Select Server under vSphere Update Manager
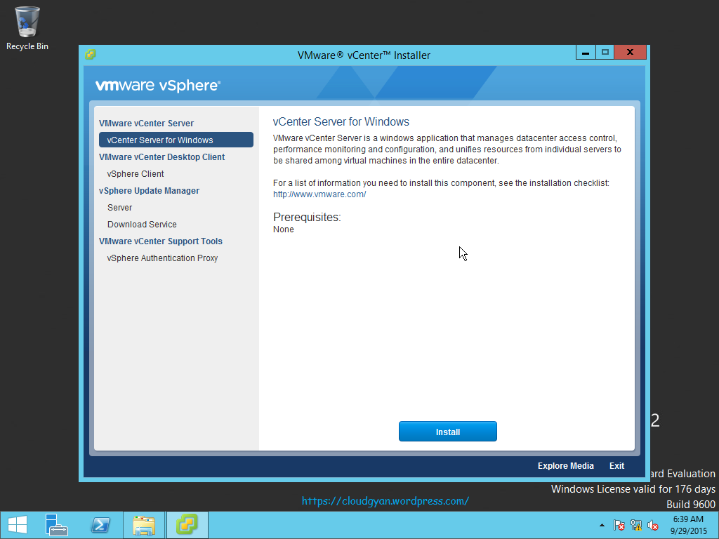Viewport: 719px width, 539px height. (119, 208)
